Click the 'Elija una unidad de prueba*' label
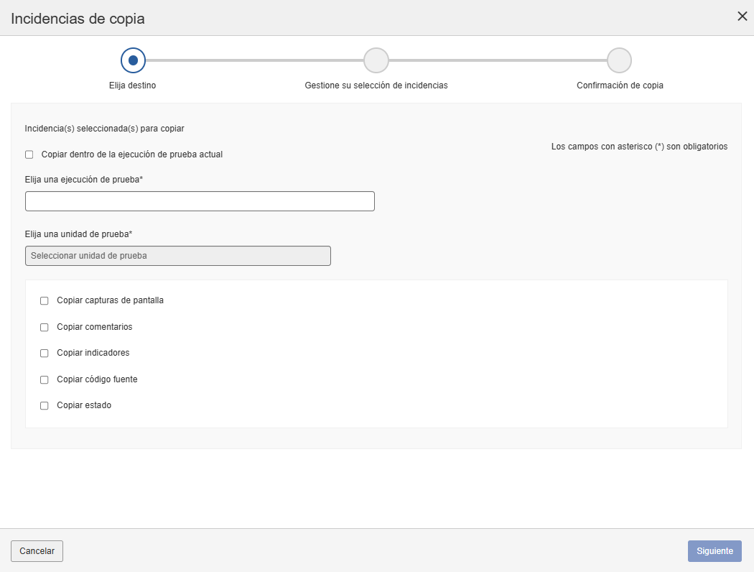Screen dimensions: 754x572 coord(79,234)
